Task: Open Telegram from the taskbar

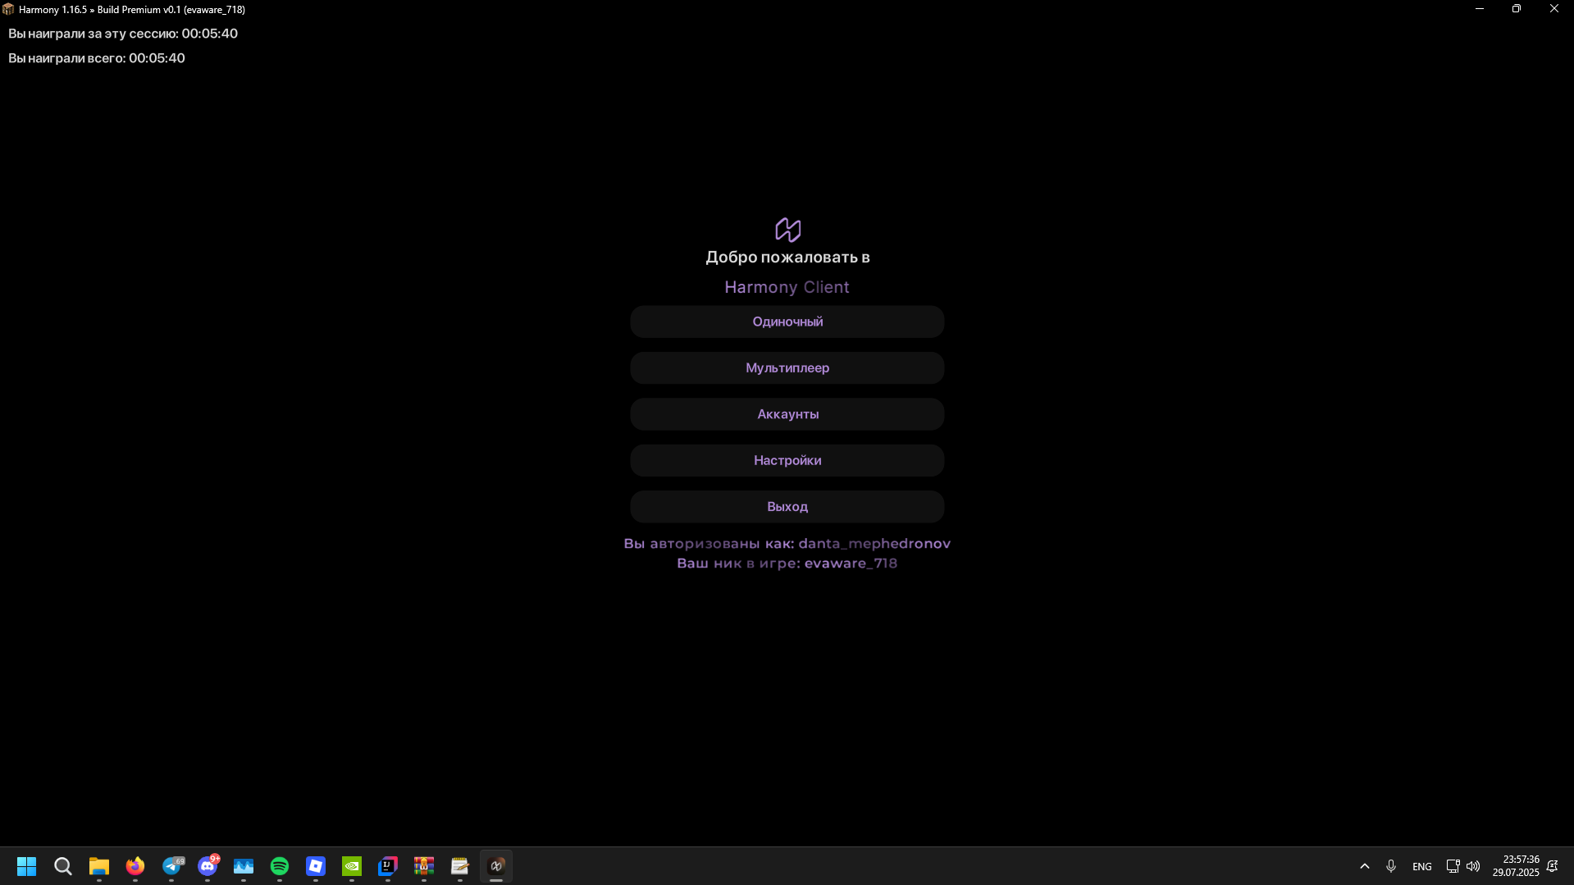Action: pyautogui.click(x=172, y=866)
